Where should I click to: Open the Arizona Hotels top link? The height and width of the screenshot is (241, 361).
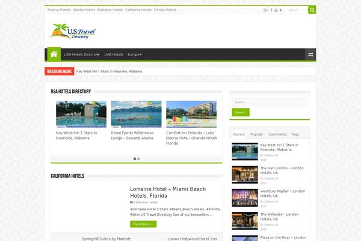[59, 10]
